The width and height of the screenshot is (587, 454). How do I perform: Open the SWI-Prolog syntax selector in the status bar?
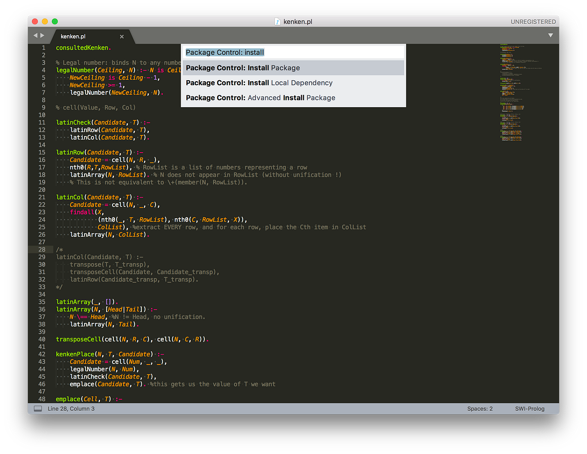[x=530, y=408]
